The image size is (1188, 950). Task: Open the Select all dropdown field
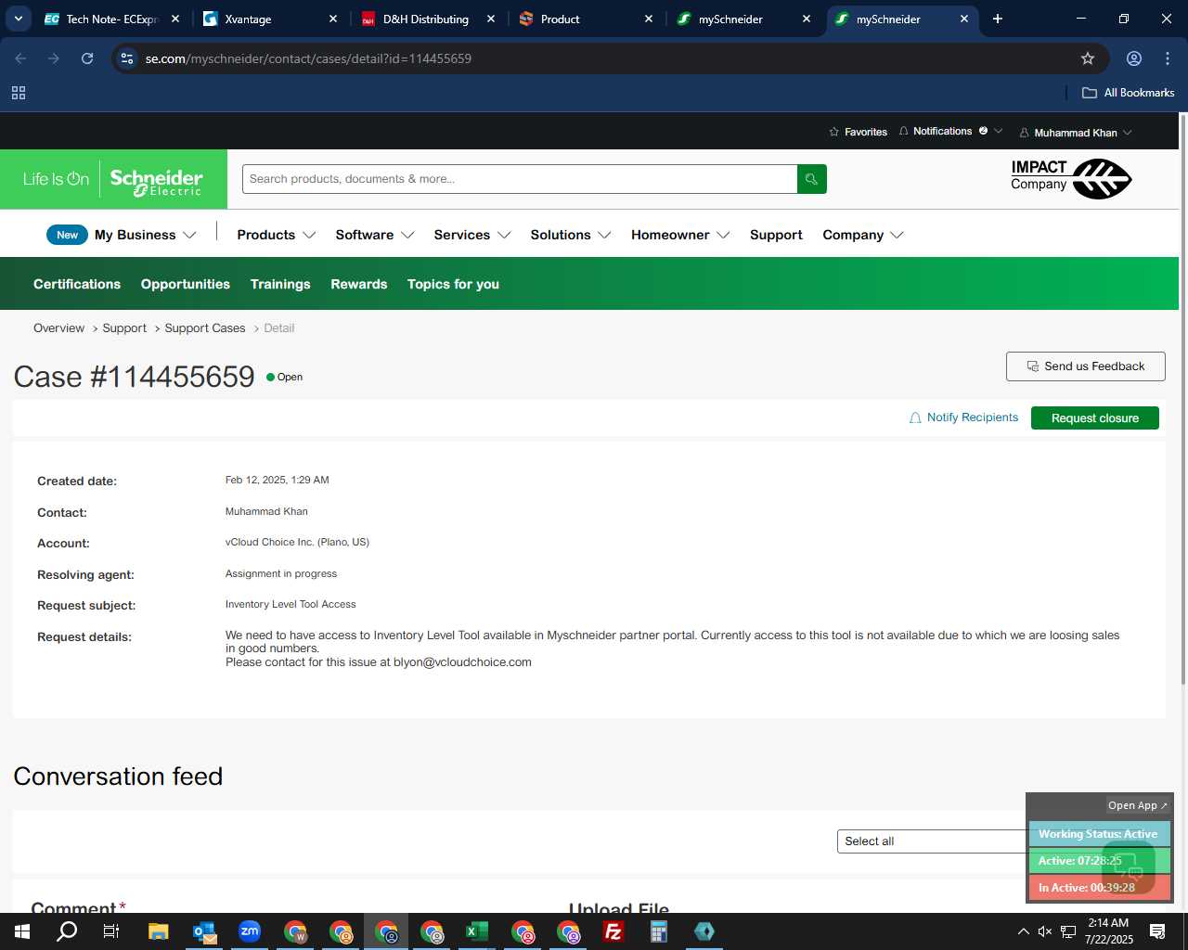click(932, 841)
